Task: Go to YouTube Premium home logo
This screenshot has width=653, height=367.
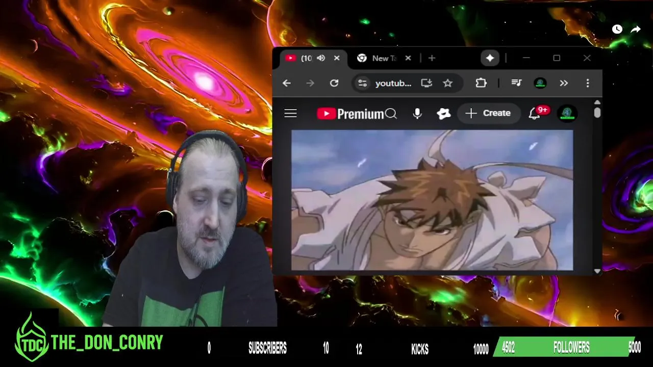Action: (350, 114)
